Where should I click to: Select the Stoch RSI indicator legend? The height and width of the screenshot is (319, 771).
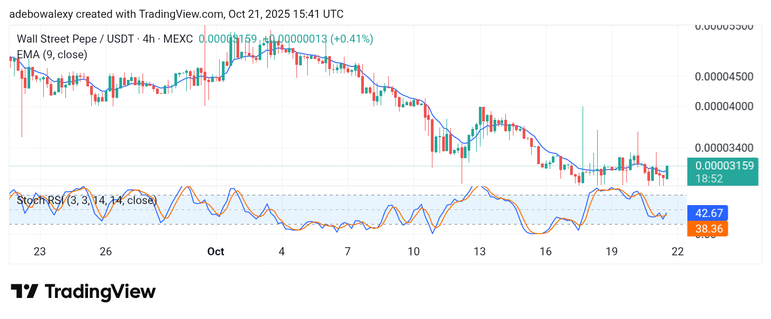[86, 201]
